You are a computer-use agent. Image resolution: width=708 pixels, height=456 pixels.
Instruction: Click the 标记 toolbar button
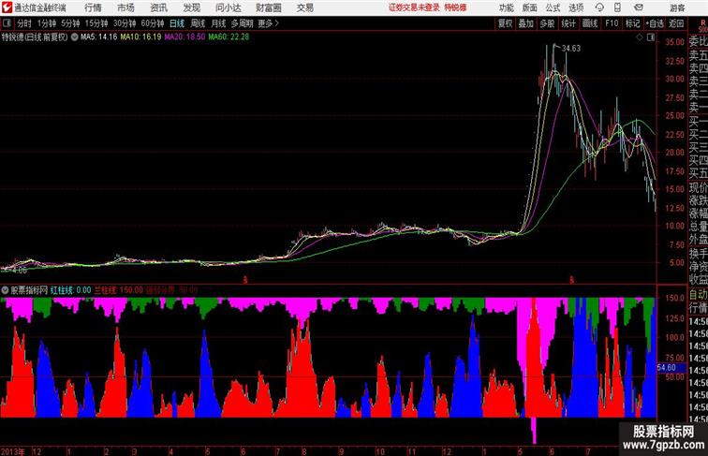coord(632,23)
